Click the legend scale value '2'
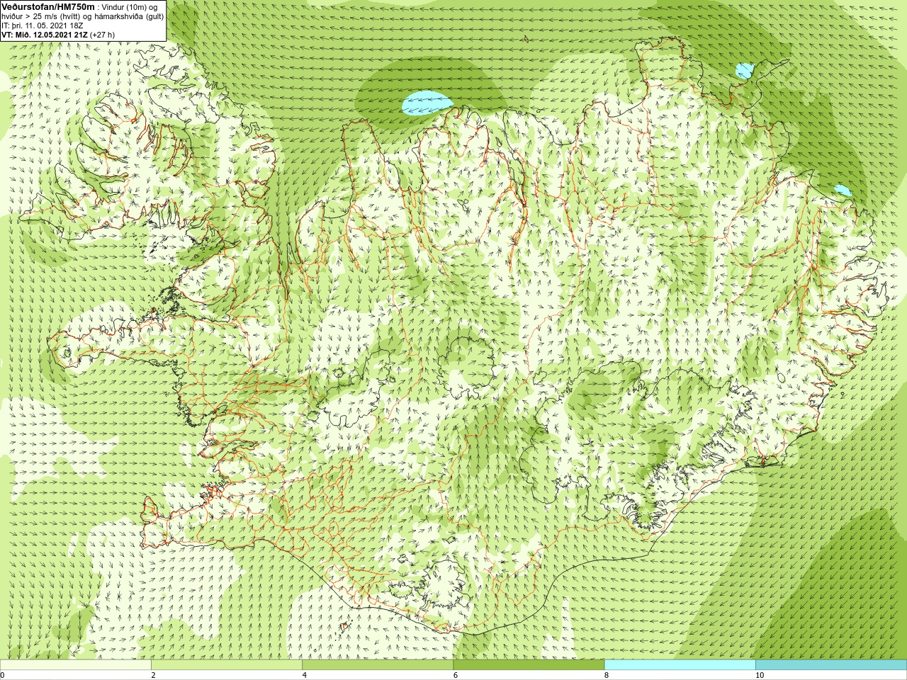This screenshot has height=680, width=907. (153, 675)
